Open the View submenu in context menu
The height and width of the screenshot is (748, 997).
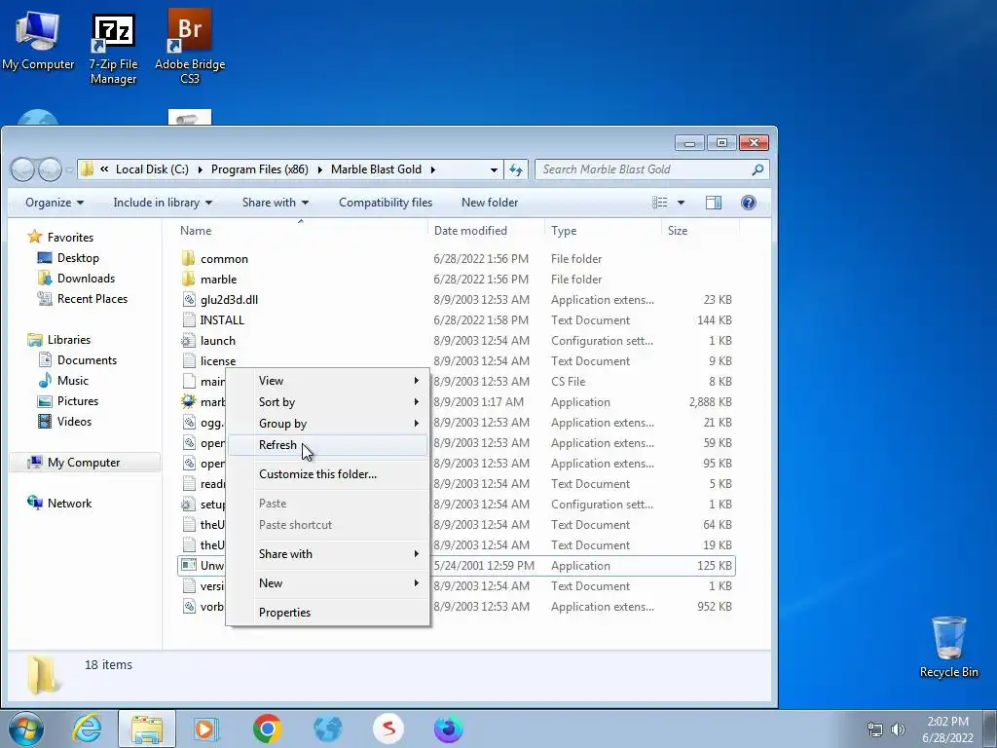tap(327, 381)
